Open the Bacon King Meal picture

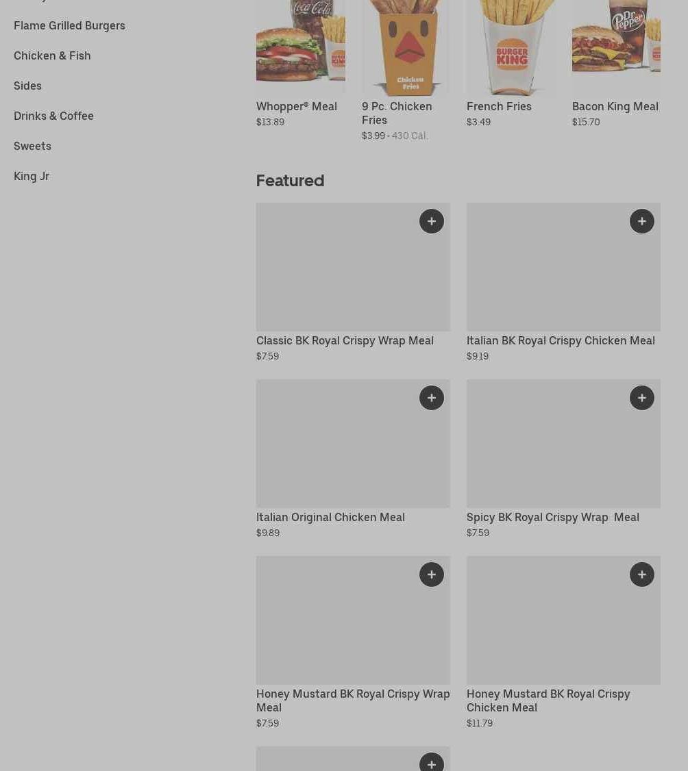616,47
